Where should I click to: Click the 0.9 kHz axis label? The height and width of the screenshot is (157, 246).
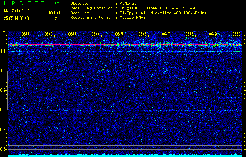3,90
